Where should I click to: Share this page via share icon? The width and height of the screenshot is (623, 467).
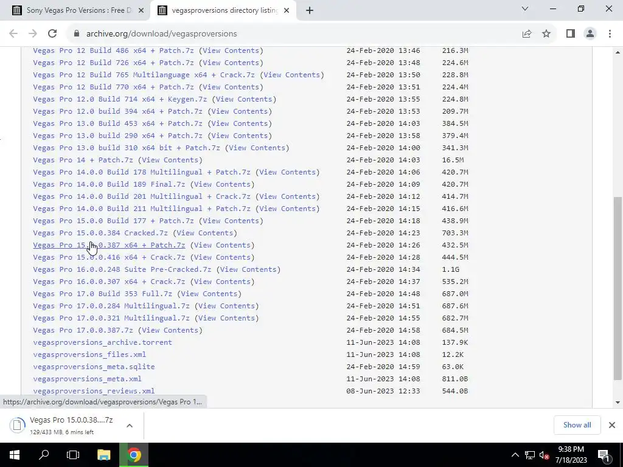click(527, 34)
